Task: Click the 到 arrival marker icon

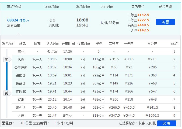Action: coord(6,93)
